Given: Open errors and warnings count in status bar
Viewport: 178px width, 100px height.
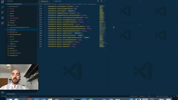Looking at the screenshot, I should [x=15, y=96].
